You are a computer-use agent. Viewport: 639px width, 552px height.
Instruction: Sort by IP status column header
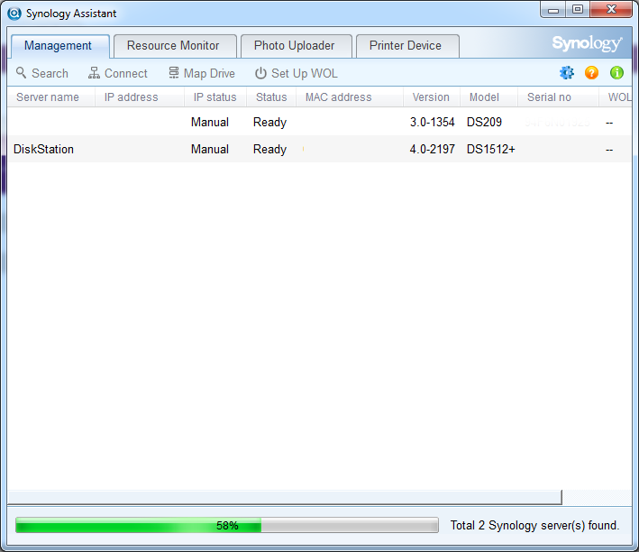pos(215,97)
